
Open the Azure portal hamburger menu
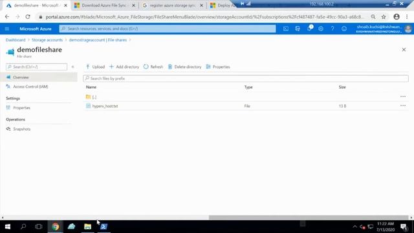point(7,28)
